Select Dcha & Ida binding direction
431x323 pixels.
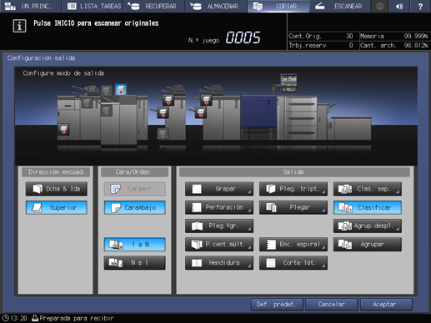[x=57, y=189]
